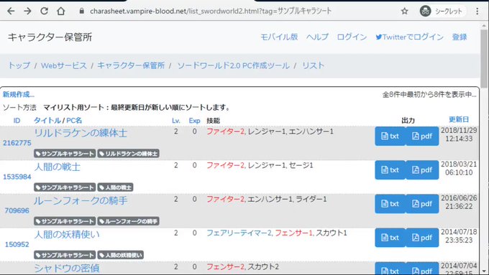This screenshot has height=275, width=489.
Task: Click date 2018/11/29 12:14:33
Action: pyautogui.click(x=459, y=134)
